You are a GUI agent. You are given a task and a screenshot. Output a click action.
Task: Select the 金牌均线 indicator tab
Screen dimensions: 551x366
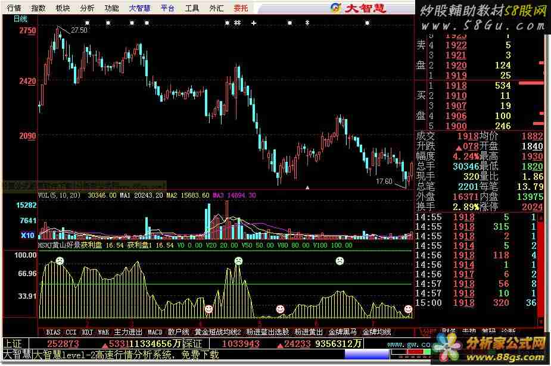[x=376, y=332]
